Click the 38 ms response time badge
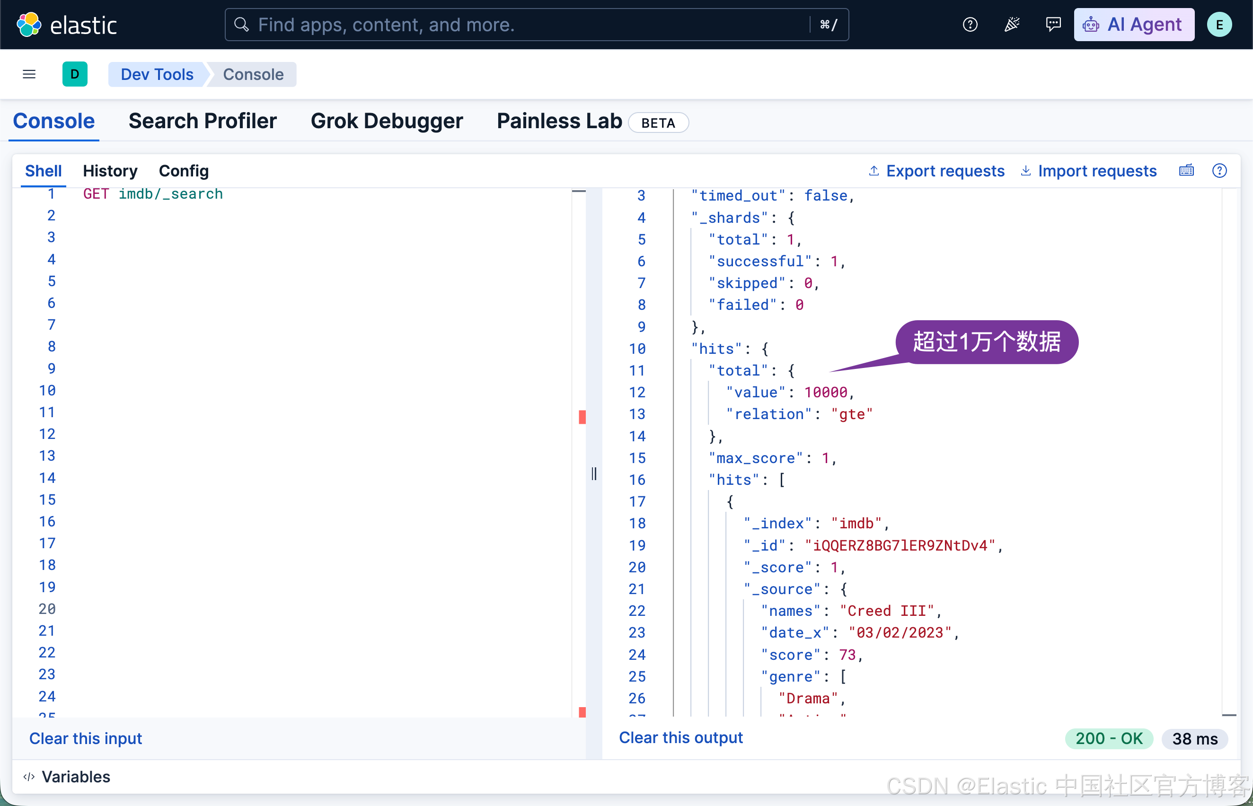This screenshot has width=1253, height=806. pos(1195,738)
